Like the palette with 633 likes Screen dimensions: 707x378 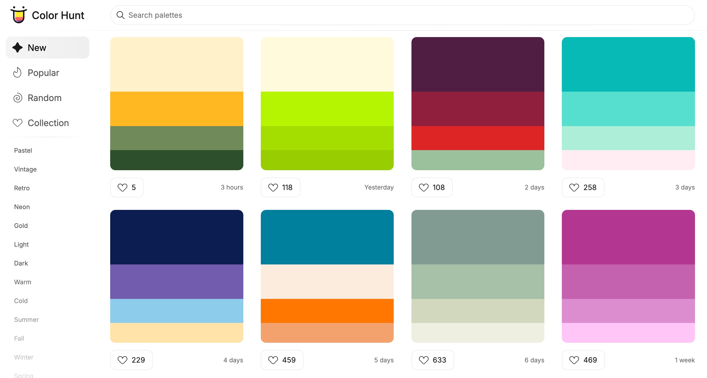tap(433, 360)
